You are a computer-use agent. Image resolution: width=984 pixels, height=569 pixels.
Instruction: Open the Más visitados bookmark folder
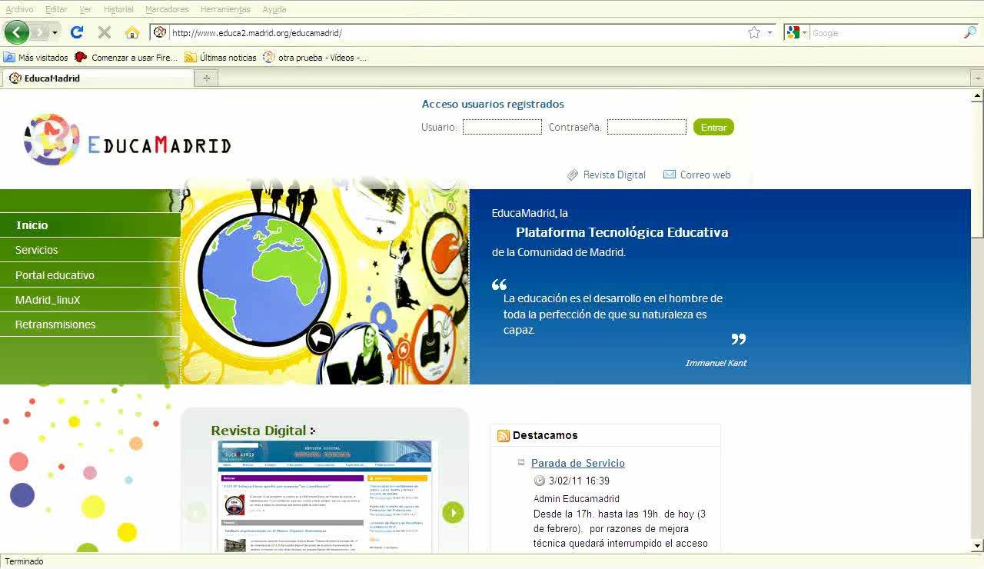[x=36, y=57]
